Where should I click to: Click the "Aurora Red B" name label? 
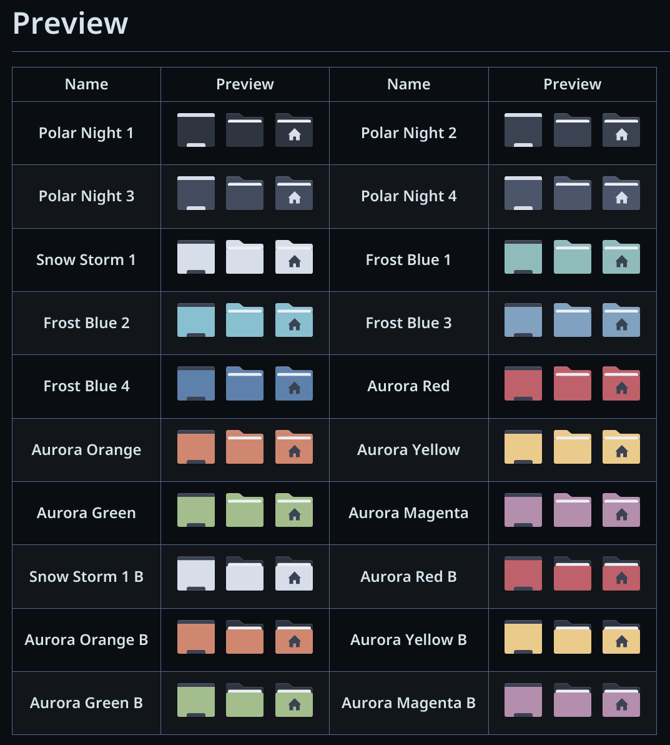[x=408, y=577]
